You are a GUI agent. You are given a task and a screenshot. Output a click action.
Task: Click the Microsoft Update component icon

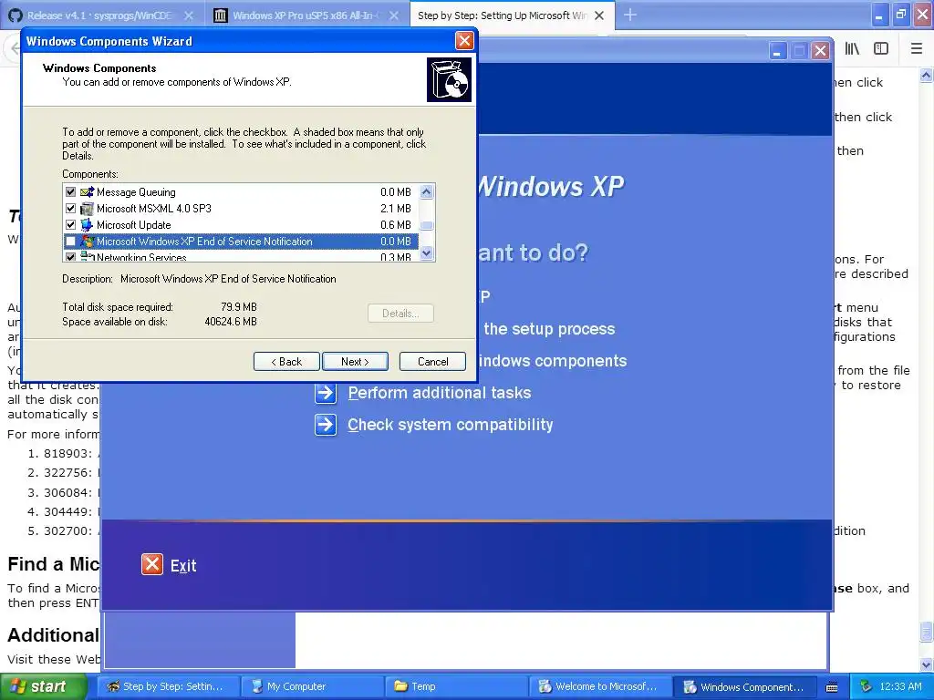87,225
